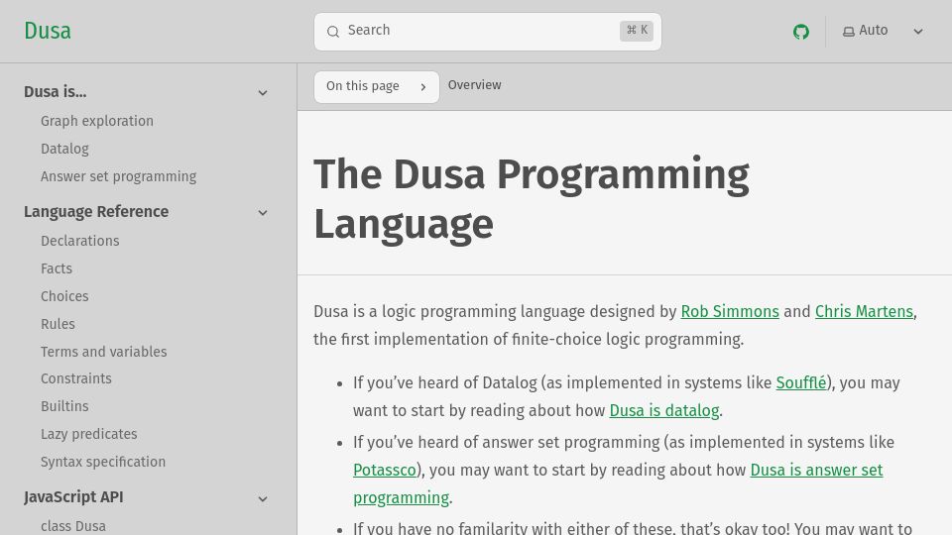
Task: Open Syntax specification page
Action: pyautogui.click(x=103, y=463)
